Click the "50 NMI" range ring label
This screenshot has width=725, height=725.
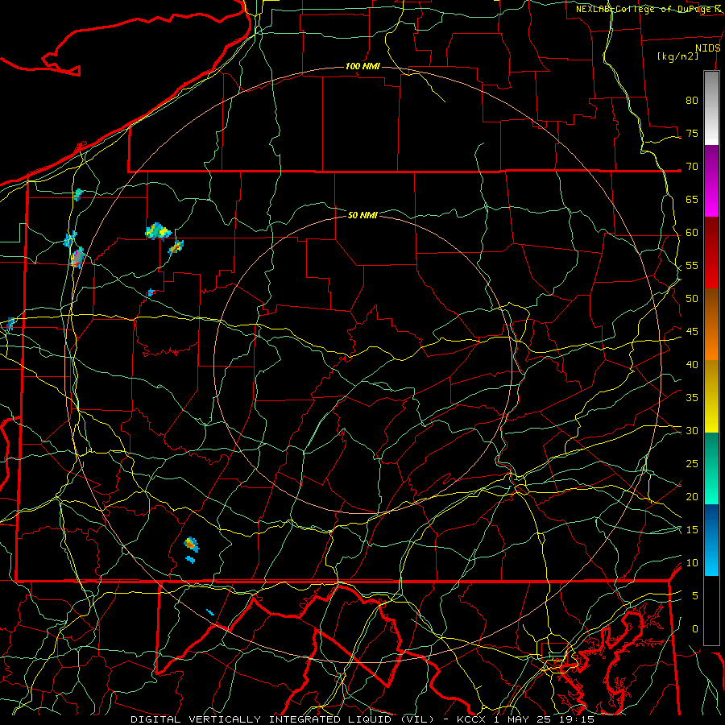[362, 215]
